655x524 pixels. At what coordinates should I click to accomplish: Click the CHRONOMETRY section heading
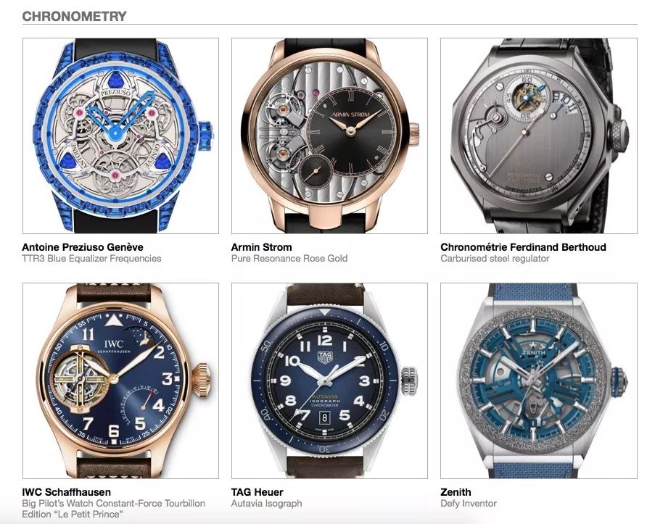click(74, 16)
